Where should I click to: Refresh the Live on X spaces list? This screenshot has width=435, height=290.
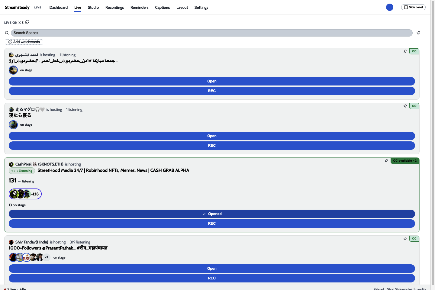27,22
